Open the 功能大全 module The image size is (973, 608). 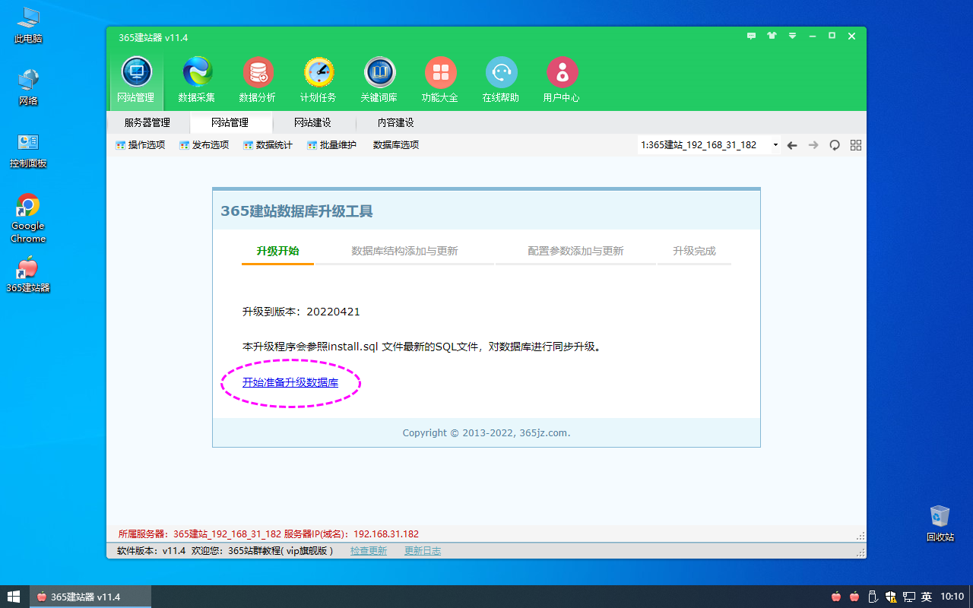coord(440,80)
